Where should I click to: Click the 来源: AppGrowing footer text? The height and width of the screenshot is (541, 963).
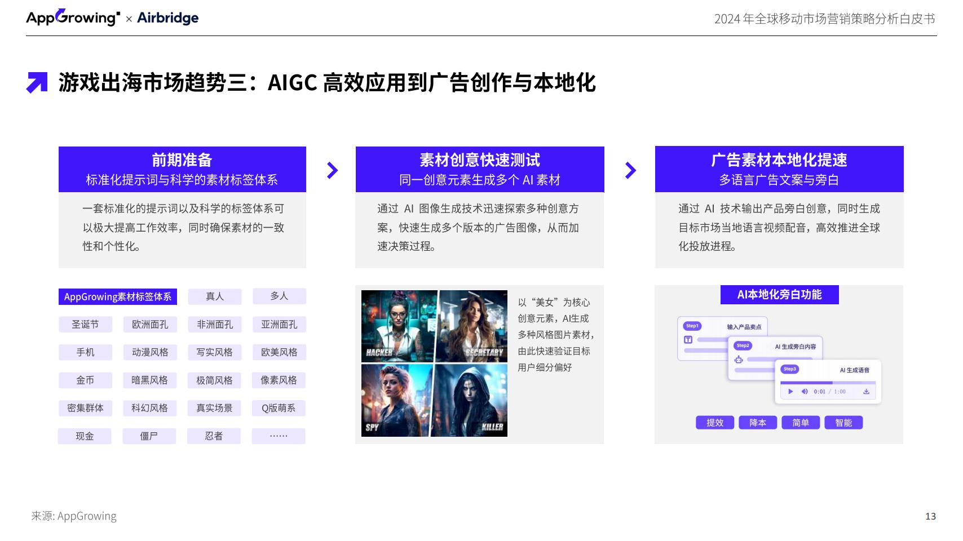[x=74, y=516]
